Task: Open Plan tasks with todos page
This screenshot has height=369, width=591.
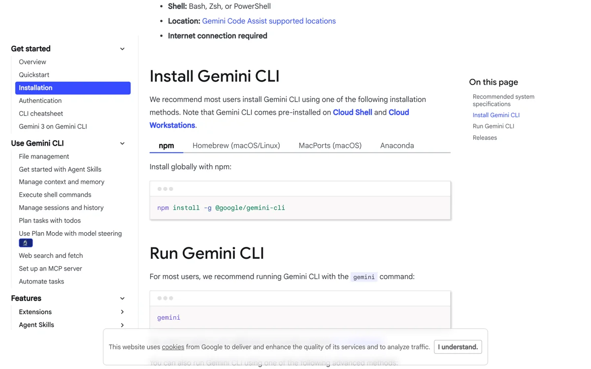Action: pos(50,220)
